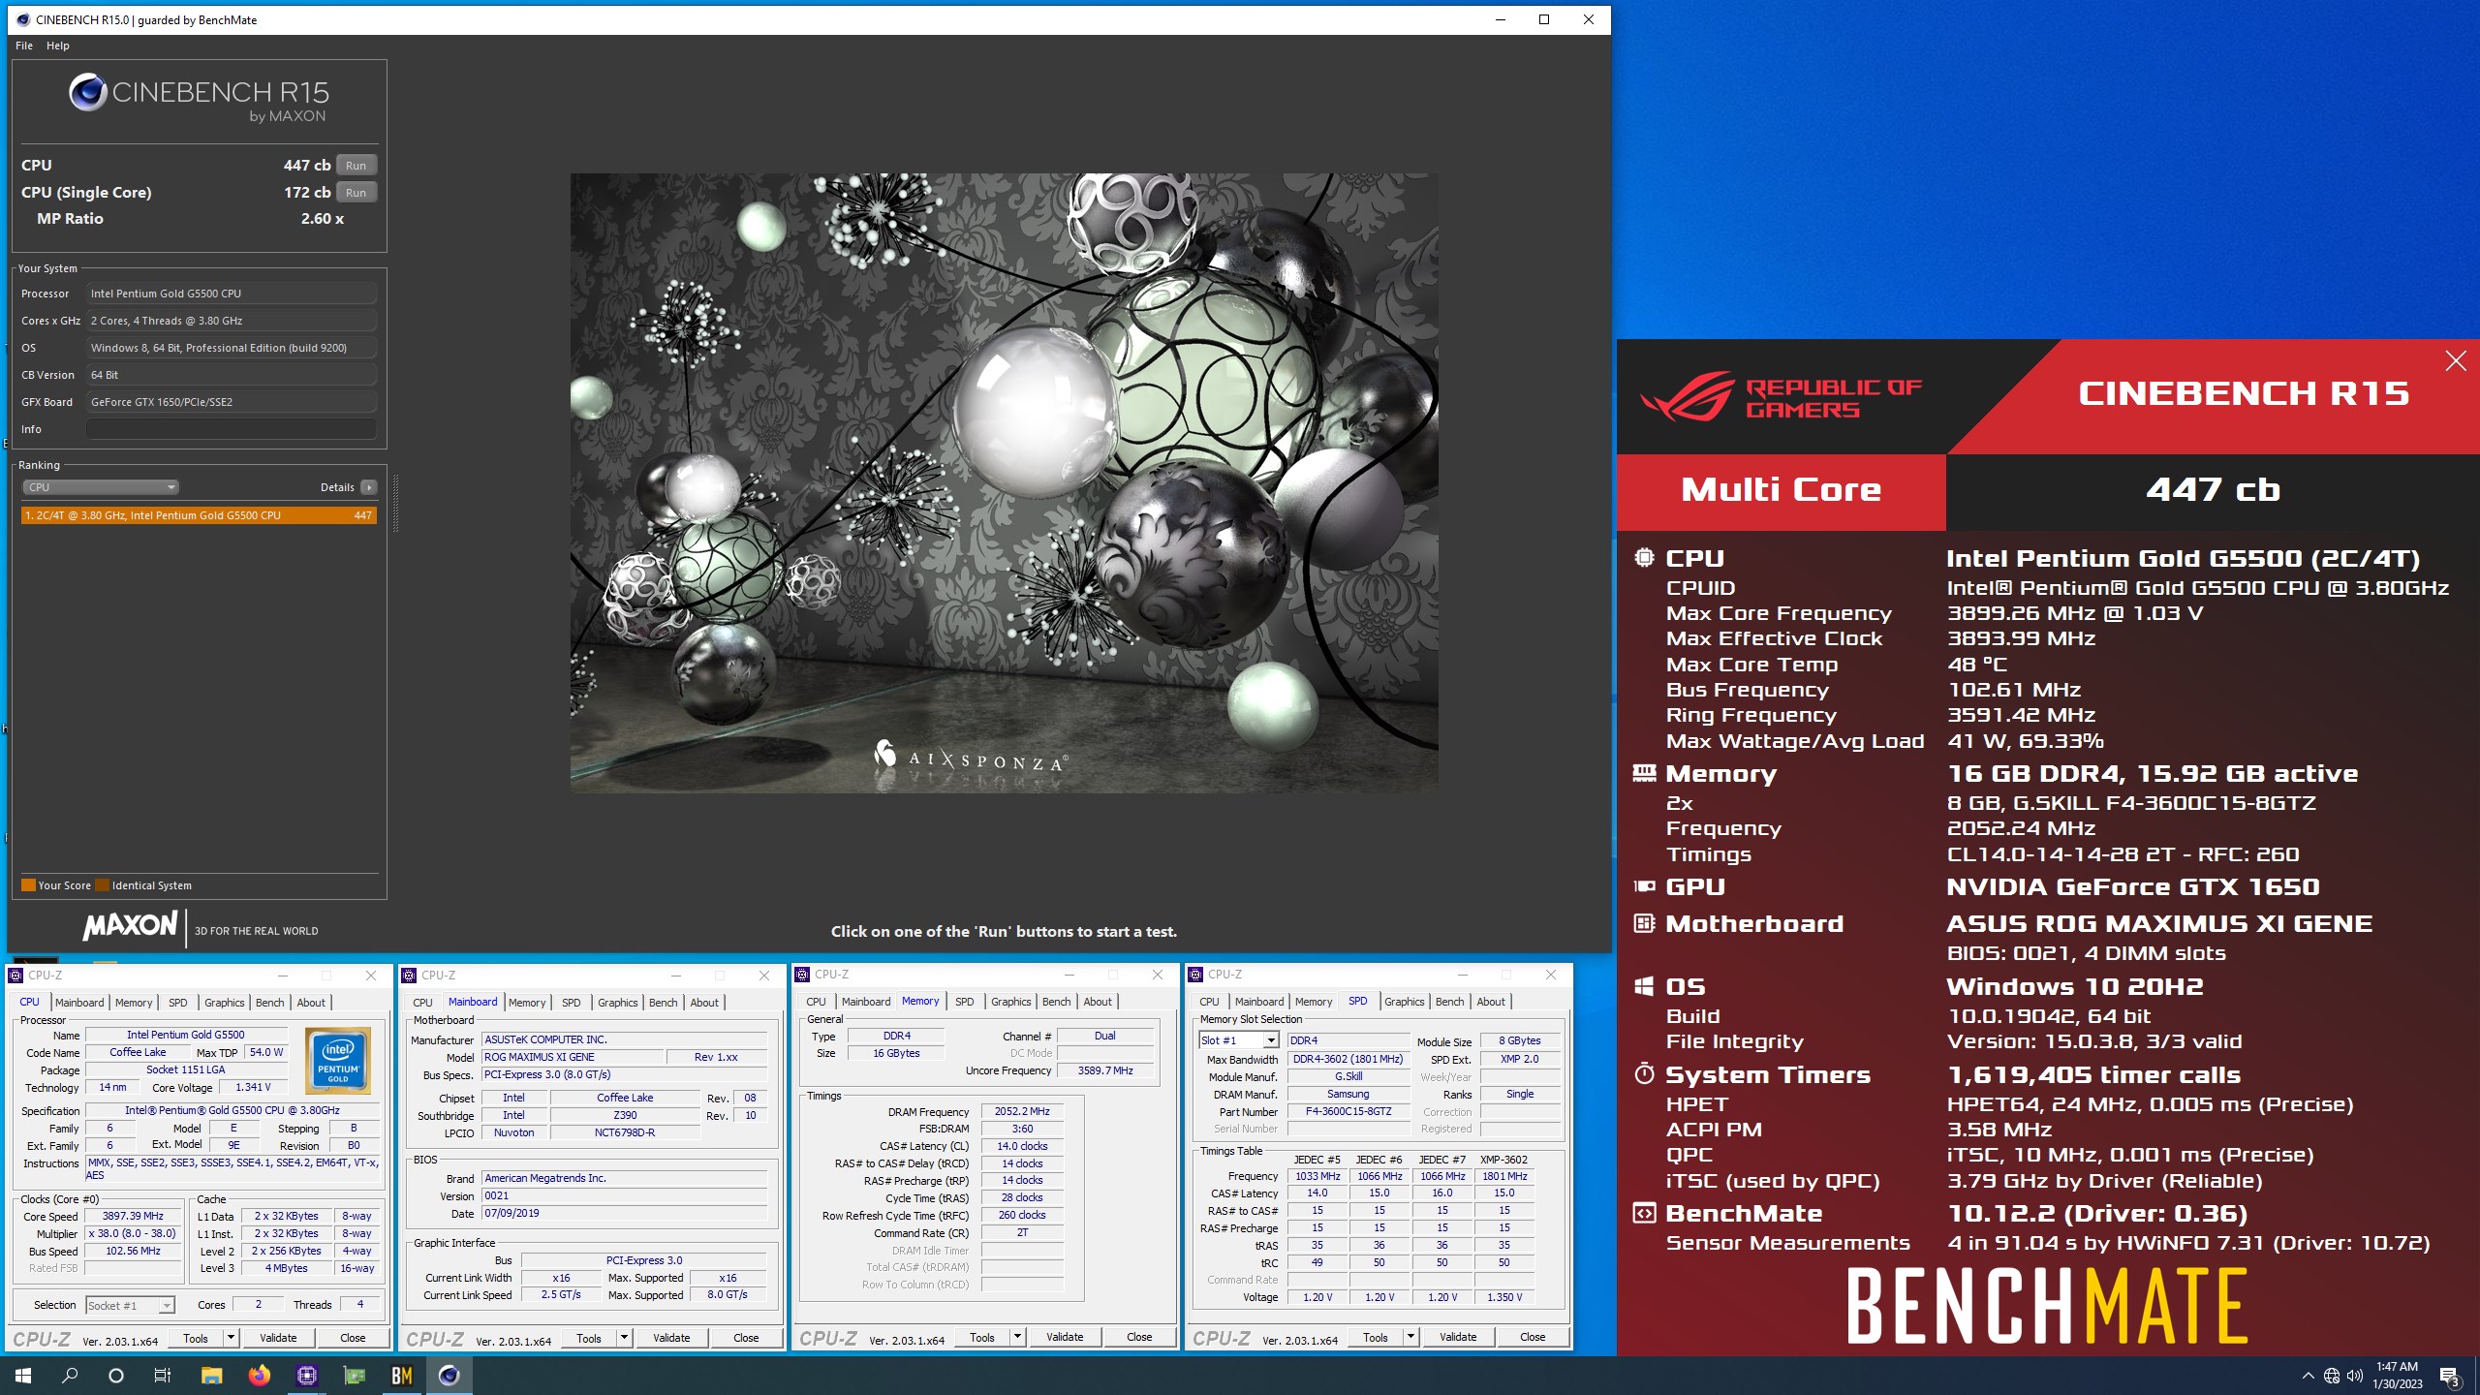The width and height of the screenshot is (2480, 1395).
Task: Click Close button in Memory CPU-Z window
Action: point(1139,1337)
